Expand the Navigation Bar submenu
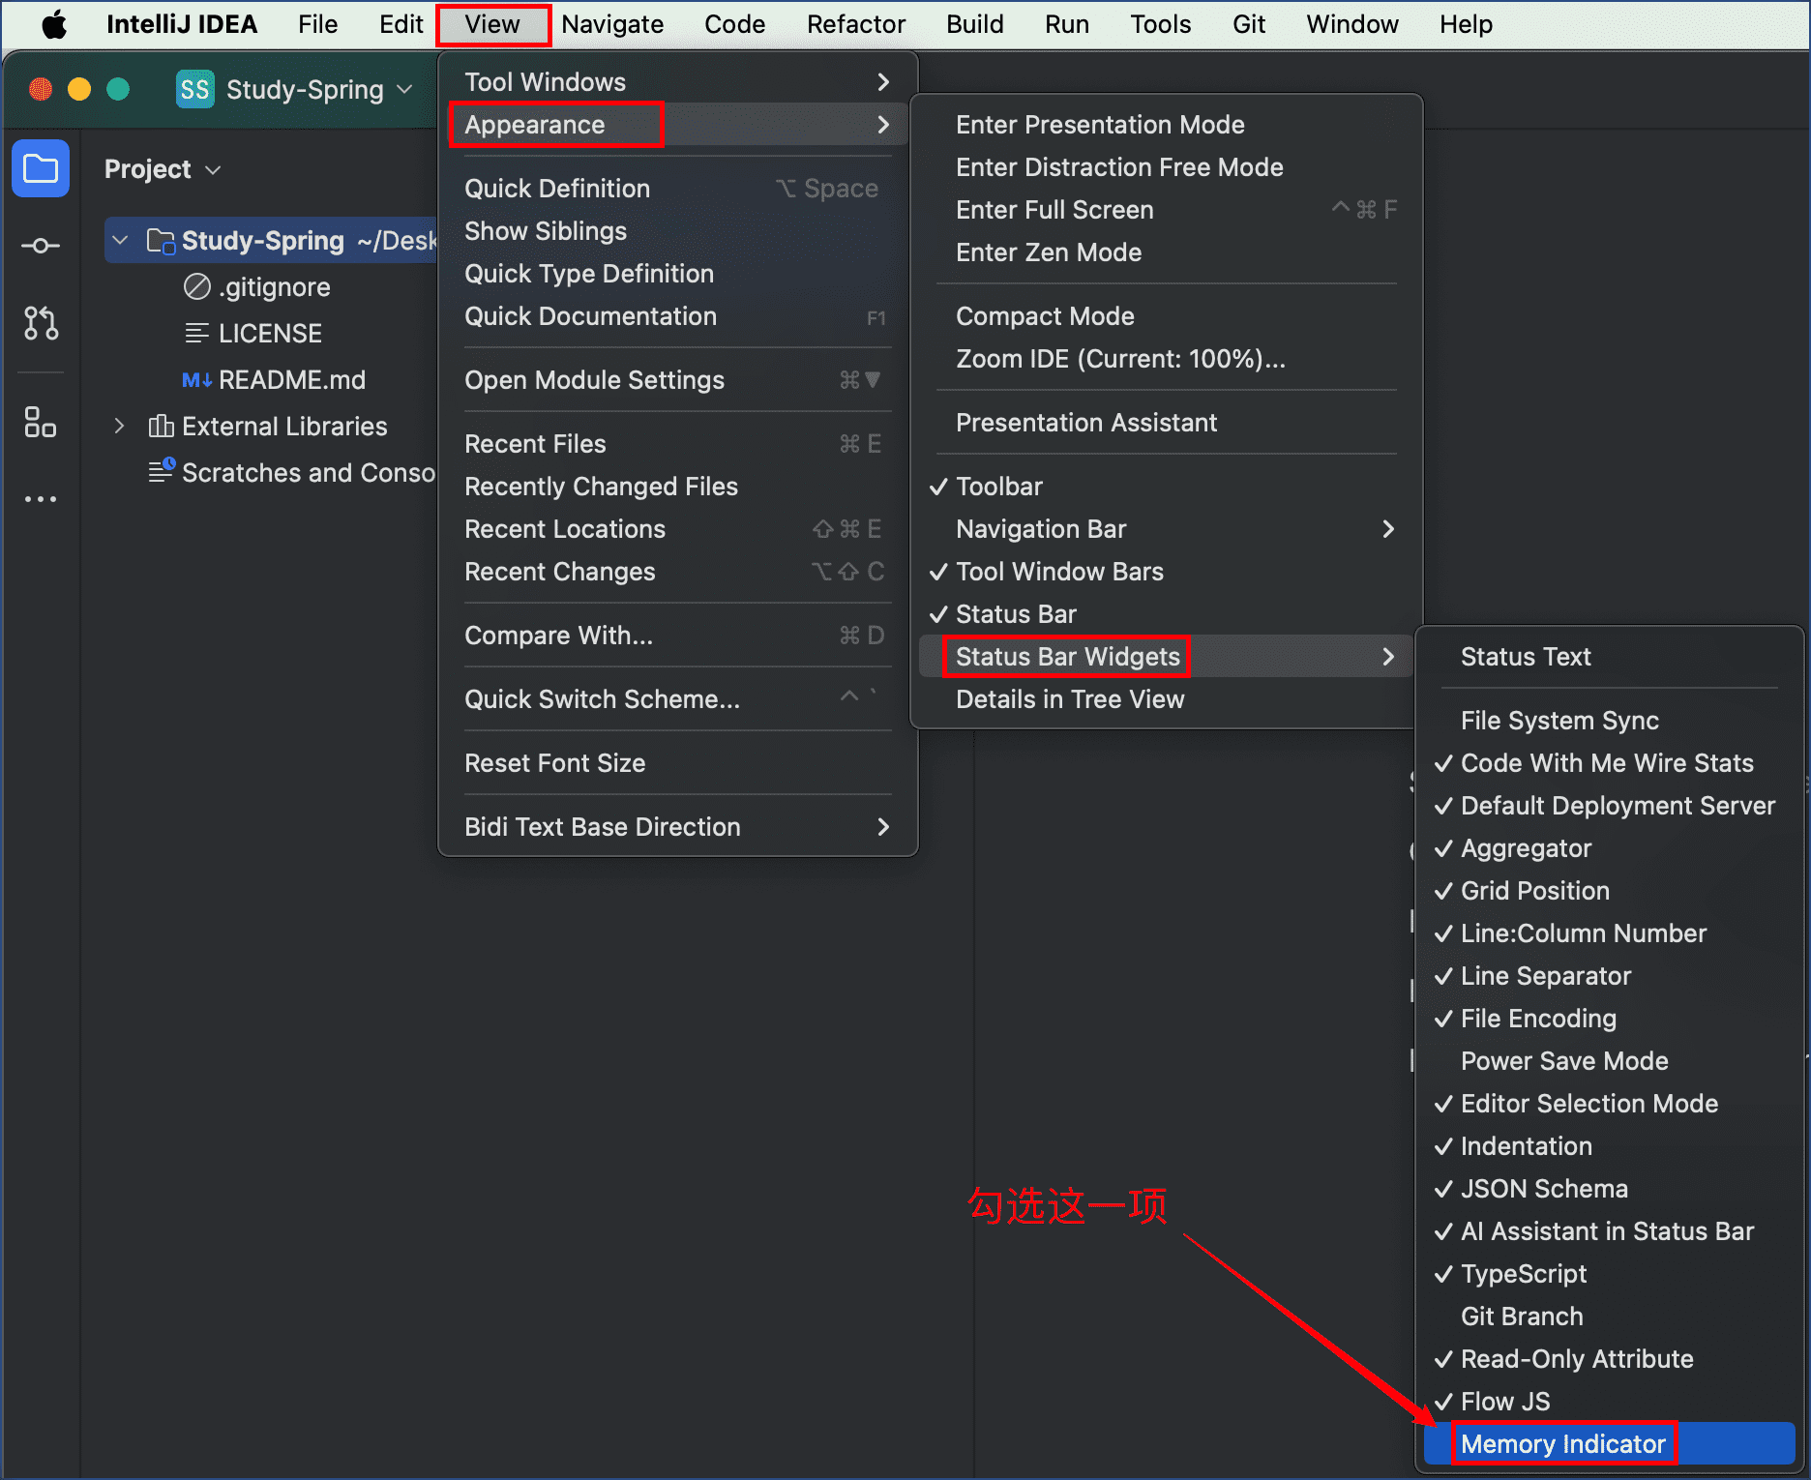The image size is (1811, 1480). pyautogui.click(x=1167, y=529)
